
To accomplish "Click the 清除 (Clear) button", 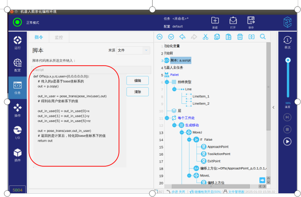I will click(x=138, y=92).
